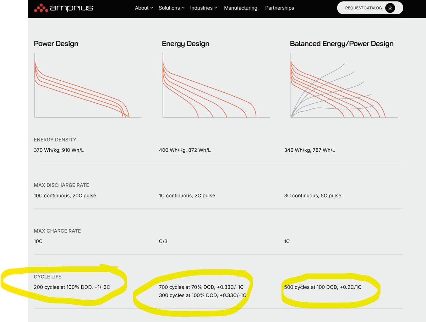Select the 10C max charge rate value
426x322 pixels.
38,241
